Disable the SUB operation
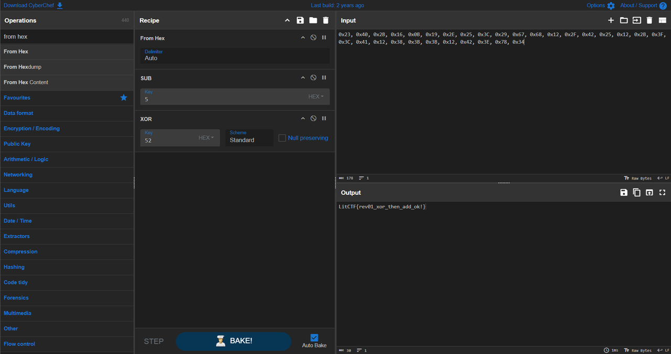The image size is (671, 354). 313,78
